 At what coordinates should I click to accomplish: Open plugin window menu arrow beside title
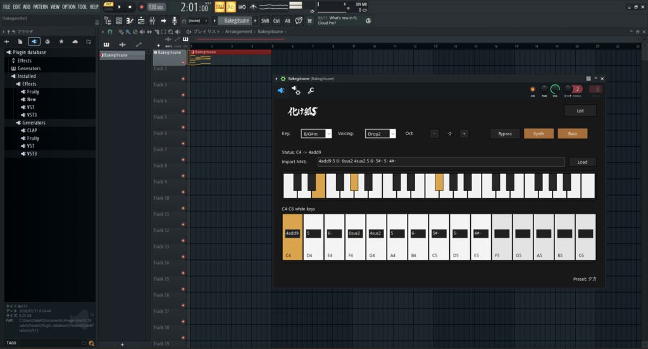pos(277,78)
